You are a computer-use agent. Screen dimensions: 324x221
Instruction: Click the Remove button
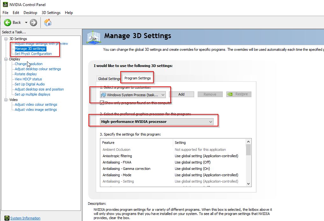click(x=210, y=94)
